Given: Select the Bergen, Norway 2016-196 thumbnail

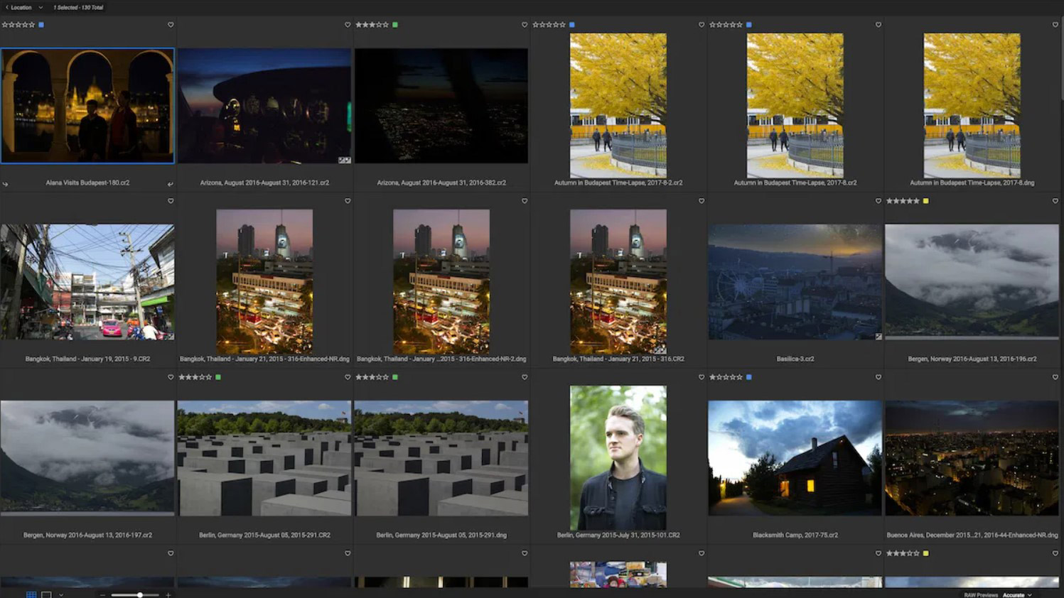Looking at the screenshot, I should point(972,282).
